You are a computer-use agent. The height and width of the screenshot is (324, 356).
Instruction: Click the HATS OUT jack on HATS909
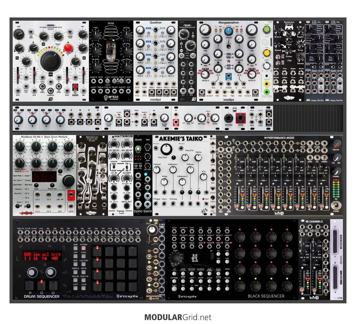point(126,206)
